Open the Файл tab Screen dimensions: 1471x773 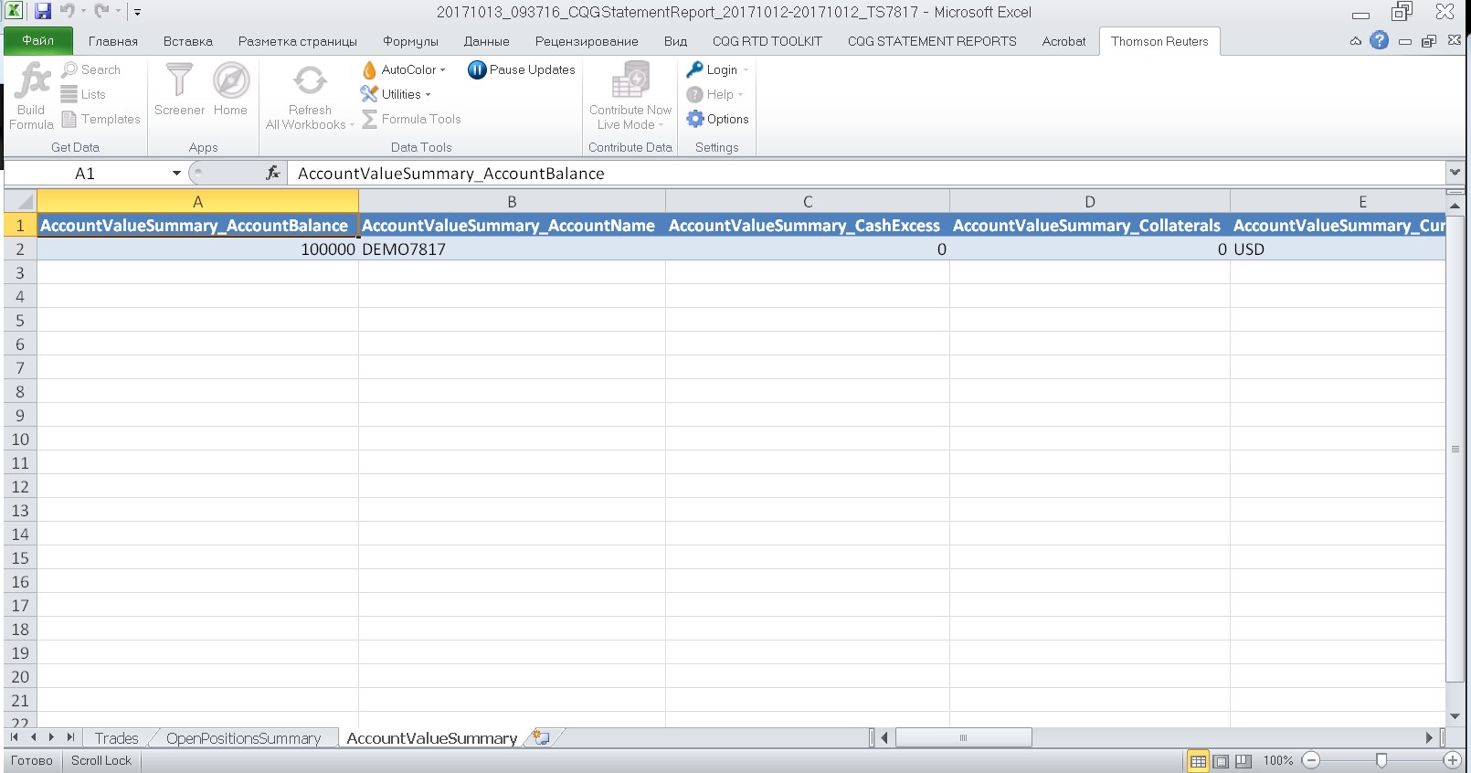[x=37, y=40]
